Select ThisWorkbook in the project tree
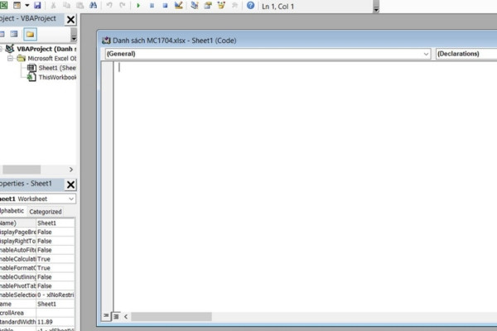Viewport: 497px width, 331px height. coord(57,77)
